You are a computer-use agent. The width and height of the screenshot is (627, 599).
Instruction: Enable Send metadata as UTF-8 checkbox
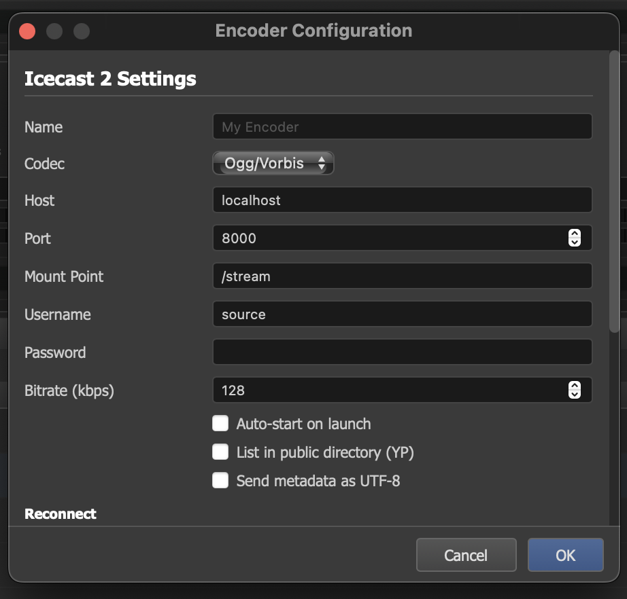pyautogui.click(x=220, y=480)
